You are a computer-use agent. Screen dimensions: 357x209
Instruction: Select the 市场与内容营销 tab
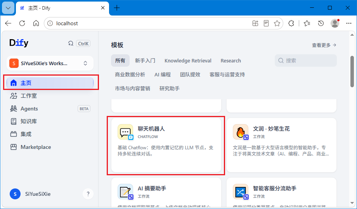click(132, 88)
